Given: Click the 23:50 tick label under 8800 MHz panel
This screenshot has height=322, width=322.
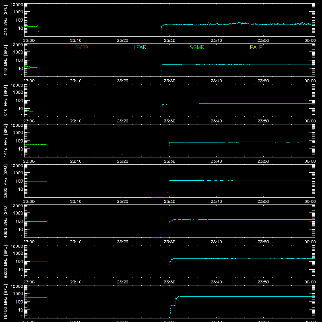Looking at the screenshot, I should [263, 282].
